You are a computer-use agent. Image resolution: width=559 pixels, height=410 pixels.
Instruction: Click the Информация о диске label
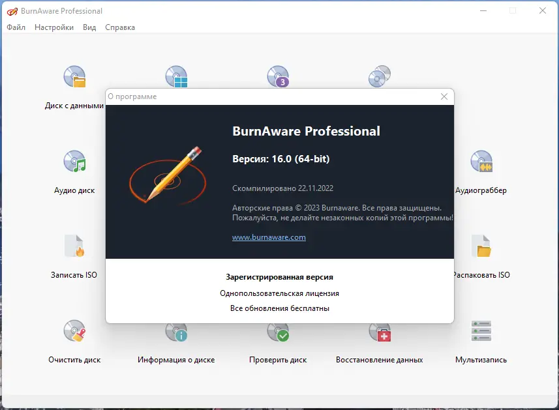pos(176,360)
